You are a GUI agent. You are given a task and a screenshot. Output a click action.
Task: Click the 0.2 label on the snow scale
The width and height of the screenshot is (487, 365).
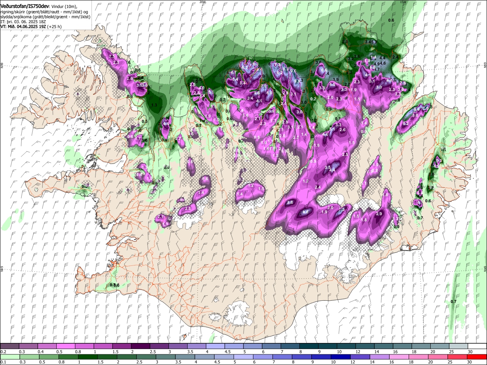[x=3, y=352]
